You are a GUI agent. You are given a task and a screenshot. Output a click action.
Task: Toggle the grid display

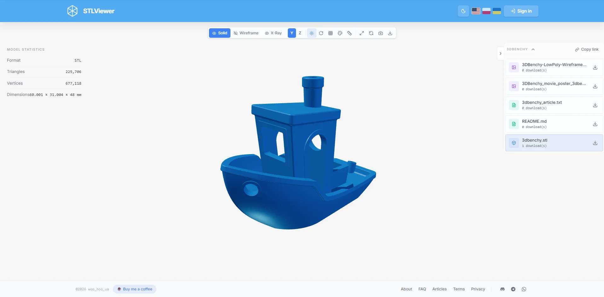[x=331, y=33]
